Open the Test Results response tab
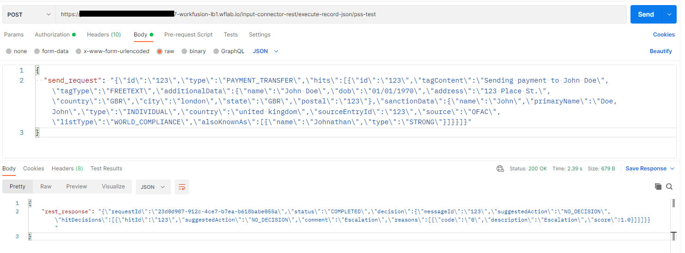The height and width of the screenshot is (253, 685). pos(106,169)
